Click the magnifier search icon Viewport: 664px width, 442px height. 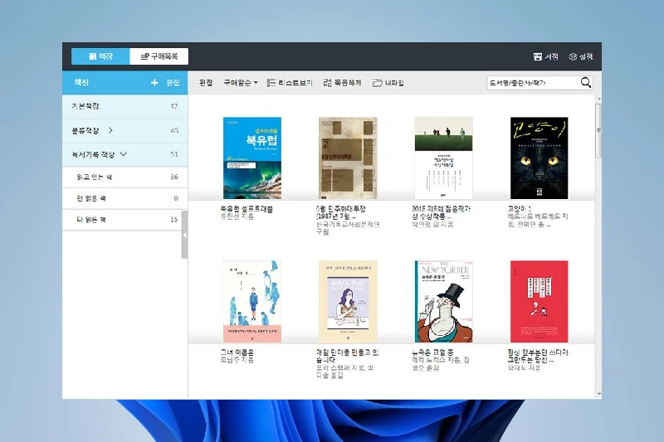(x=586, y=82)
